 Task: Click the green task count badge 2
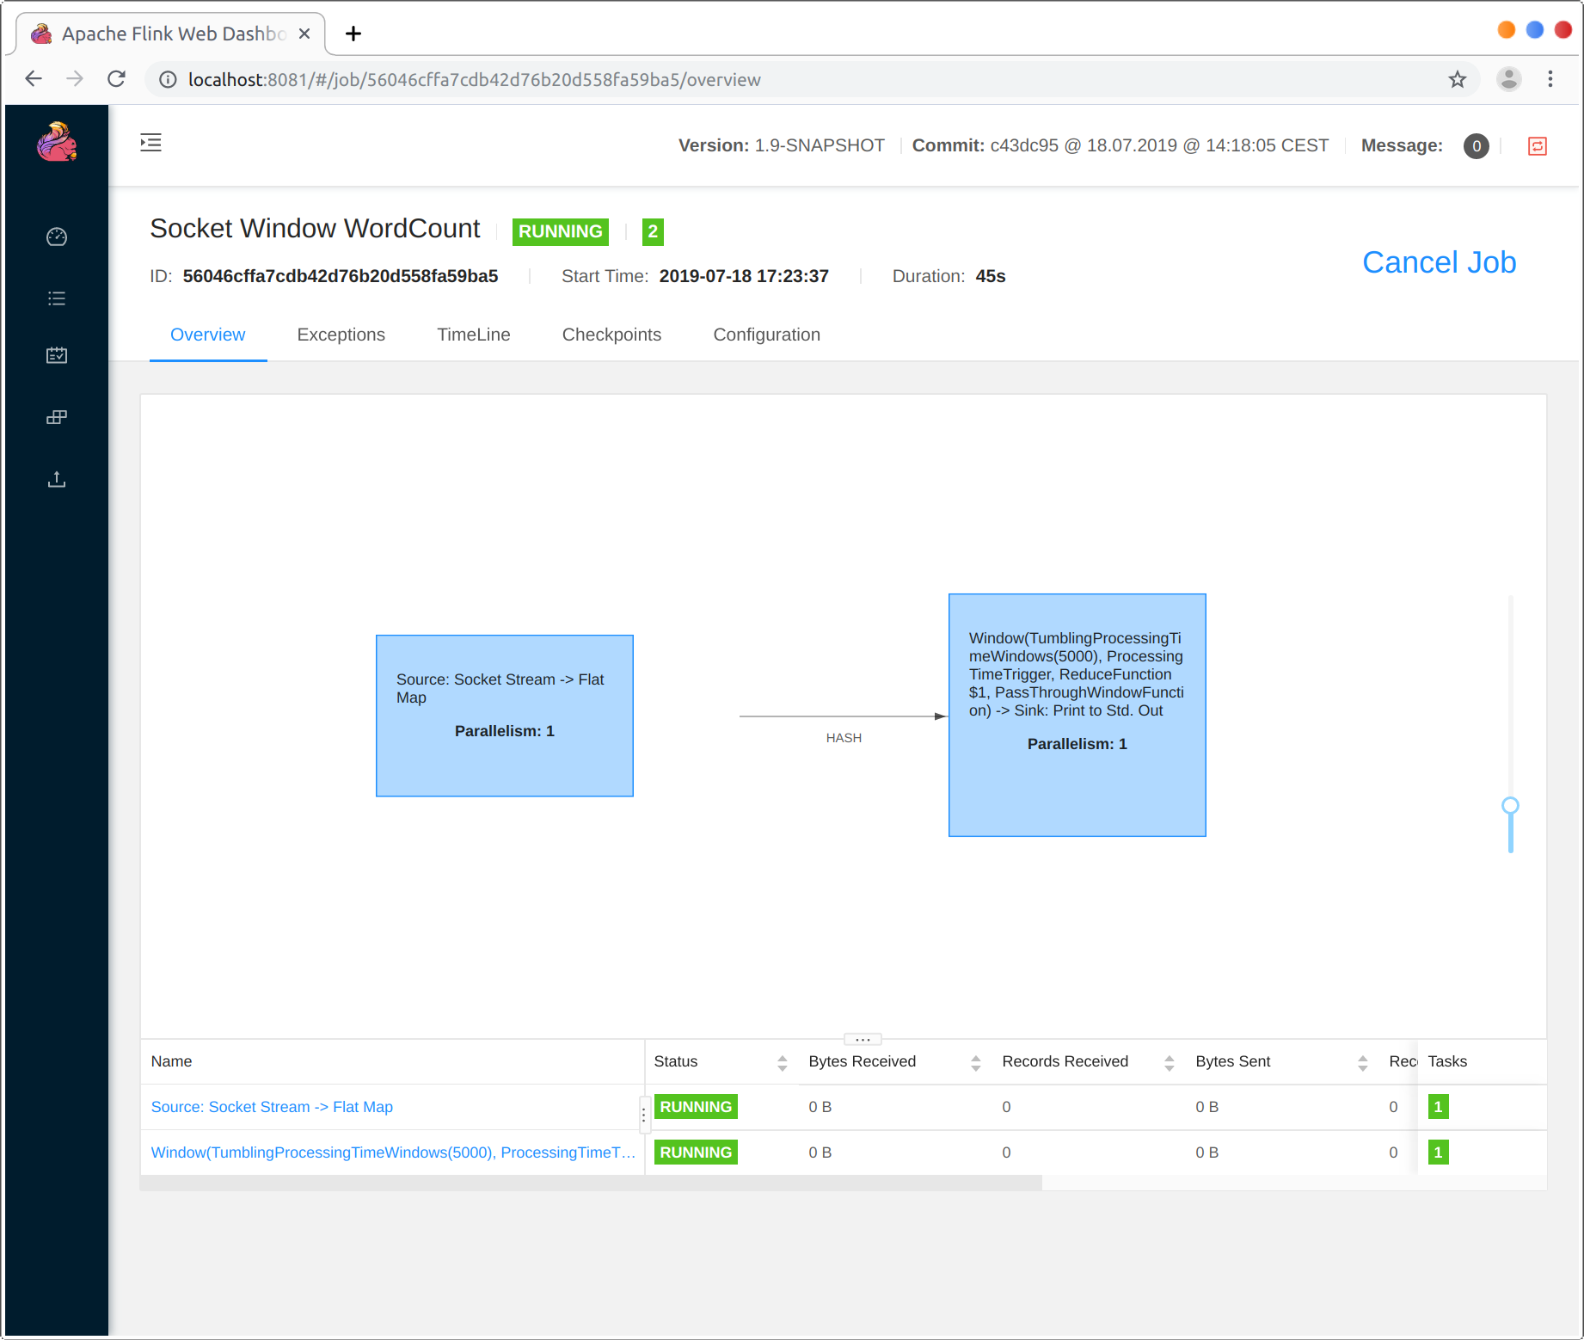pyautogui.click(x=653, y=231)
